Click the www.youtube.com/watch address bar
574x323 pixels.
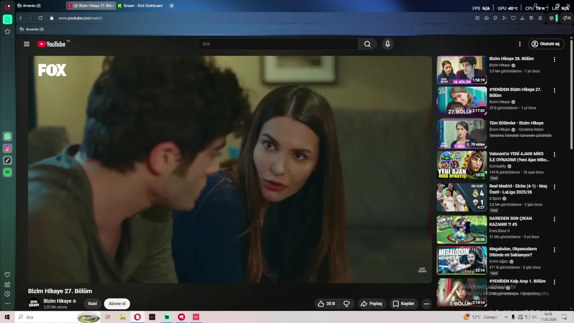[x=80, y=18]
